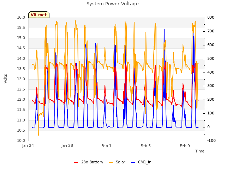
Task: Click the Jan 24 date tick label
Action: (28, 146)
